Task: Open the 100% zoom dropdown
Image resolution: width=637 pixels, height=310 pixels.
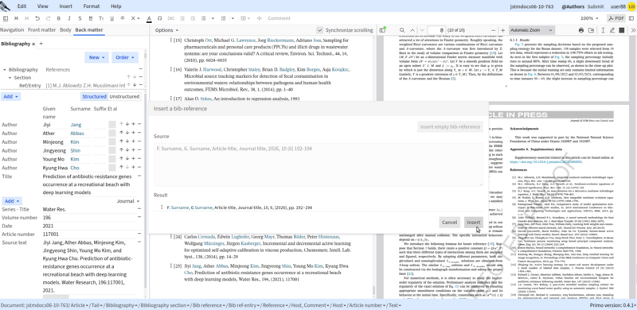Action: pyautogui.click(x=588, y=18)
